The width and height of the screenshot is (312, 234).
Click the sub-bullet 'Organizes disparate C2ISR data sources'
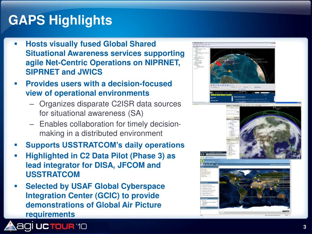click(x=110, y=108)
